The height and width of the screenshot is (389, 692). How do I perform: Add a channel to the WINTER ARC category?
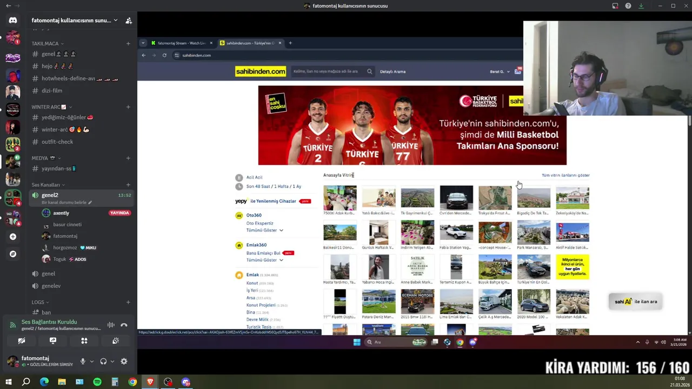[x=128, y=107]
